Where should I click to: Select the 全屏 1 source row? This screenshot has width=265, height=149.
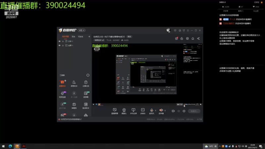coord(74,45)
